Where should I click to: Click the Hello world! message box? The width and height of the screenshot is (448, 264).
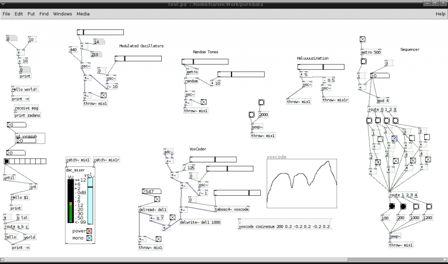[25, 90]
